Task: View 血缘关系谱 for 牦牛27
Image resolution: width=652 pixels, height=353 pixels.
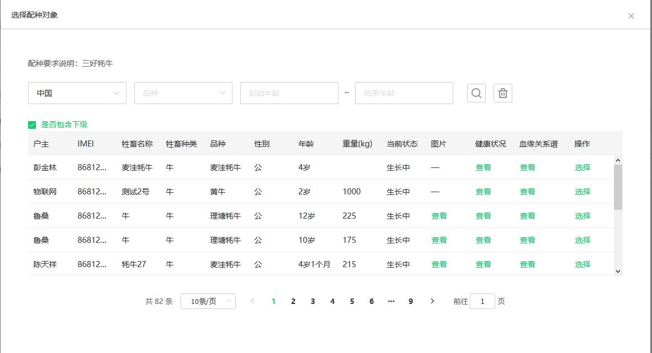Action: [x=527, y=264]
